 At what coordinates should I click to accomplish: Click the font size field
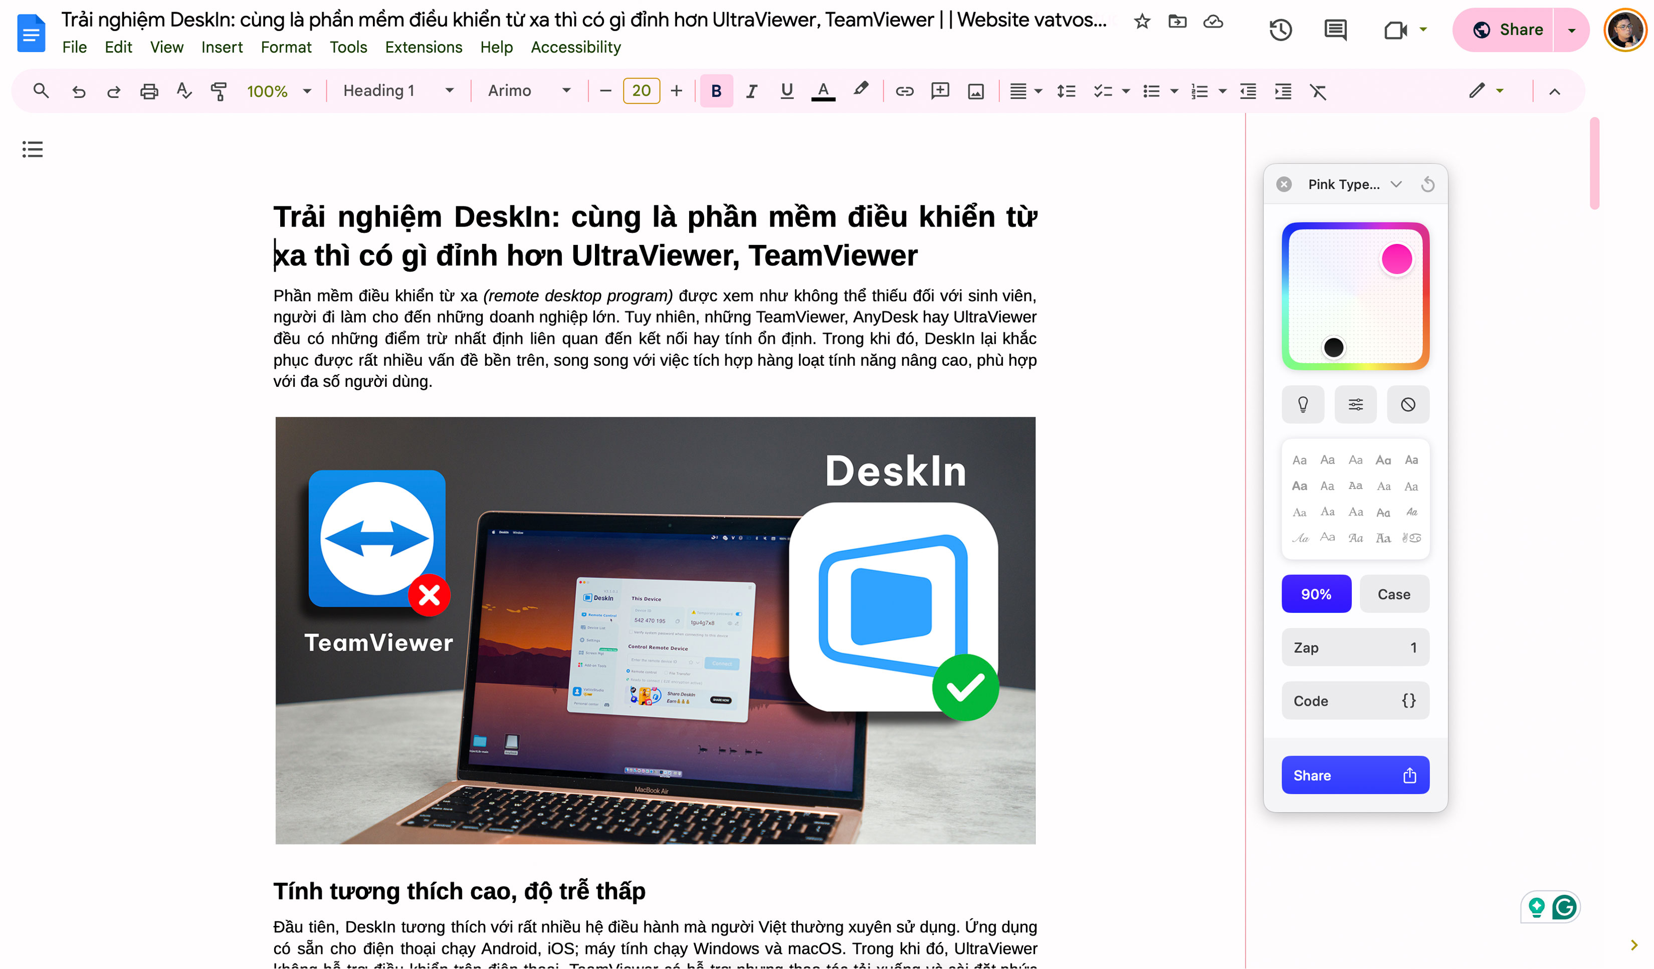click(641, 91)
